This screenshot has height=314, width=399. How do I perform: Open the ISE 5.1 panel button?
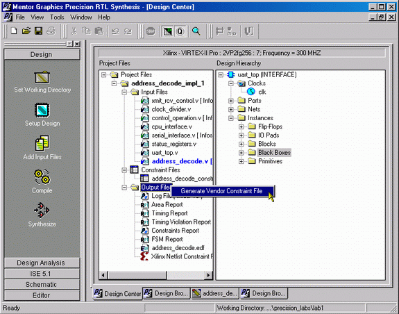coord(42,274)
